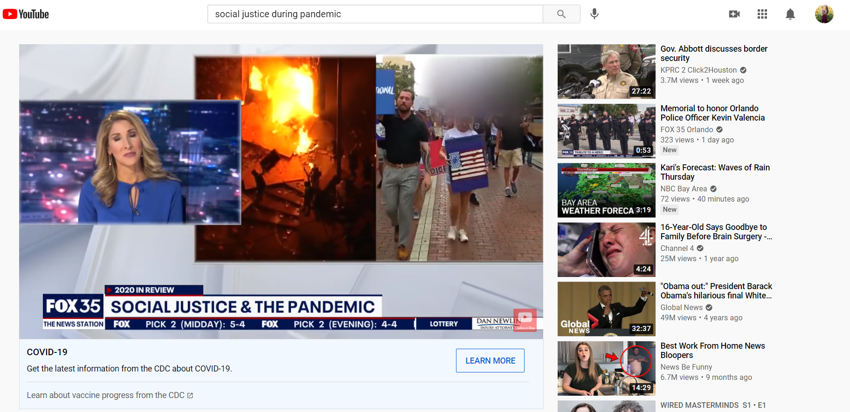Select the Memorial to honor Orlando Officer video title

(712, 113)
